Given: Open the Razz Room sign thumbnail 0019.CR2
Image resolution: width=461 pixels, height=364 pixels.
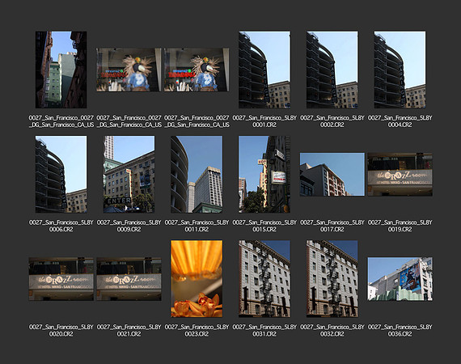Looking at the screenshot, I should (400, 175).
